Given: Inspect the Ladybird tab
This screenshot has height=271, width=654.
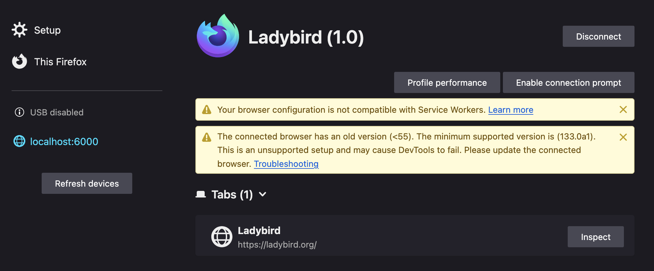Looking at the screenshot, I should click(595, 237).
